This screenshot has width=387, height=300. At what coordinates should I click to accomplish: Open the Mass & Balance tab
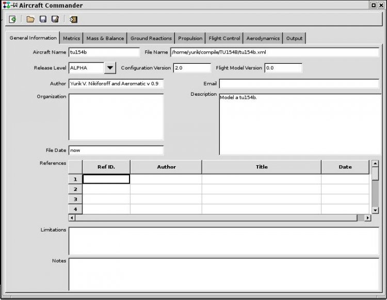click(x=105, y=39)
